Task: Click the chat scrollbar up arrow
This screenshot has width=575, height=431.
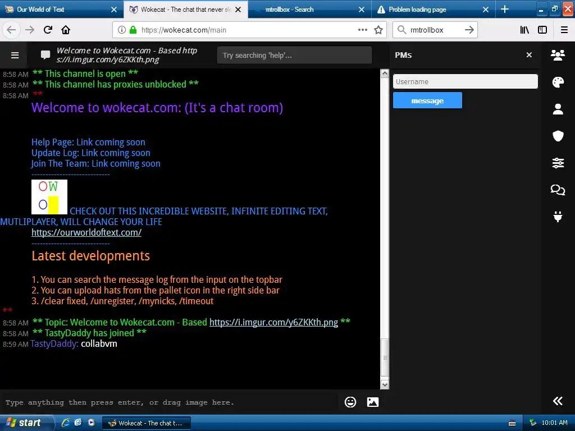Action: [385, 74]
